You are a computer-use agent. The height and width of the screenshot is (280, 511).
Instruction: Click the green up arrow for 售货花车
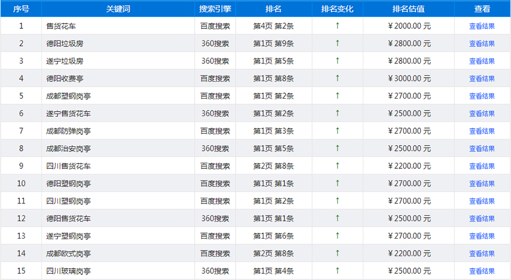337,26
